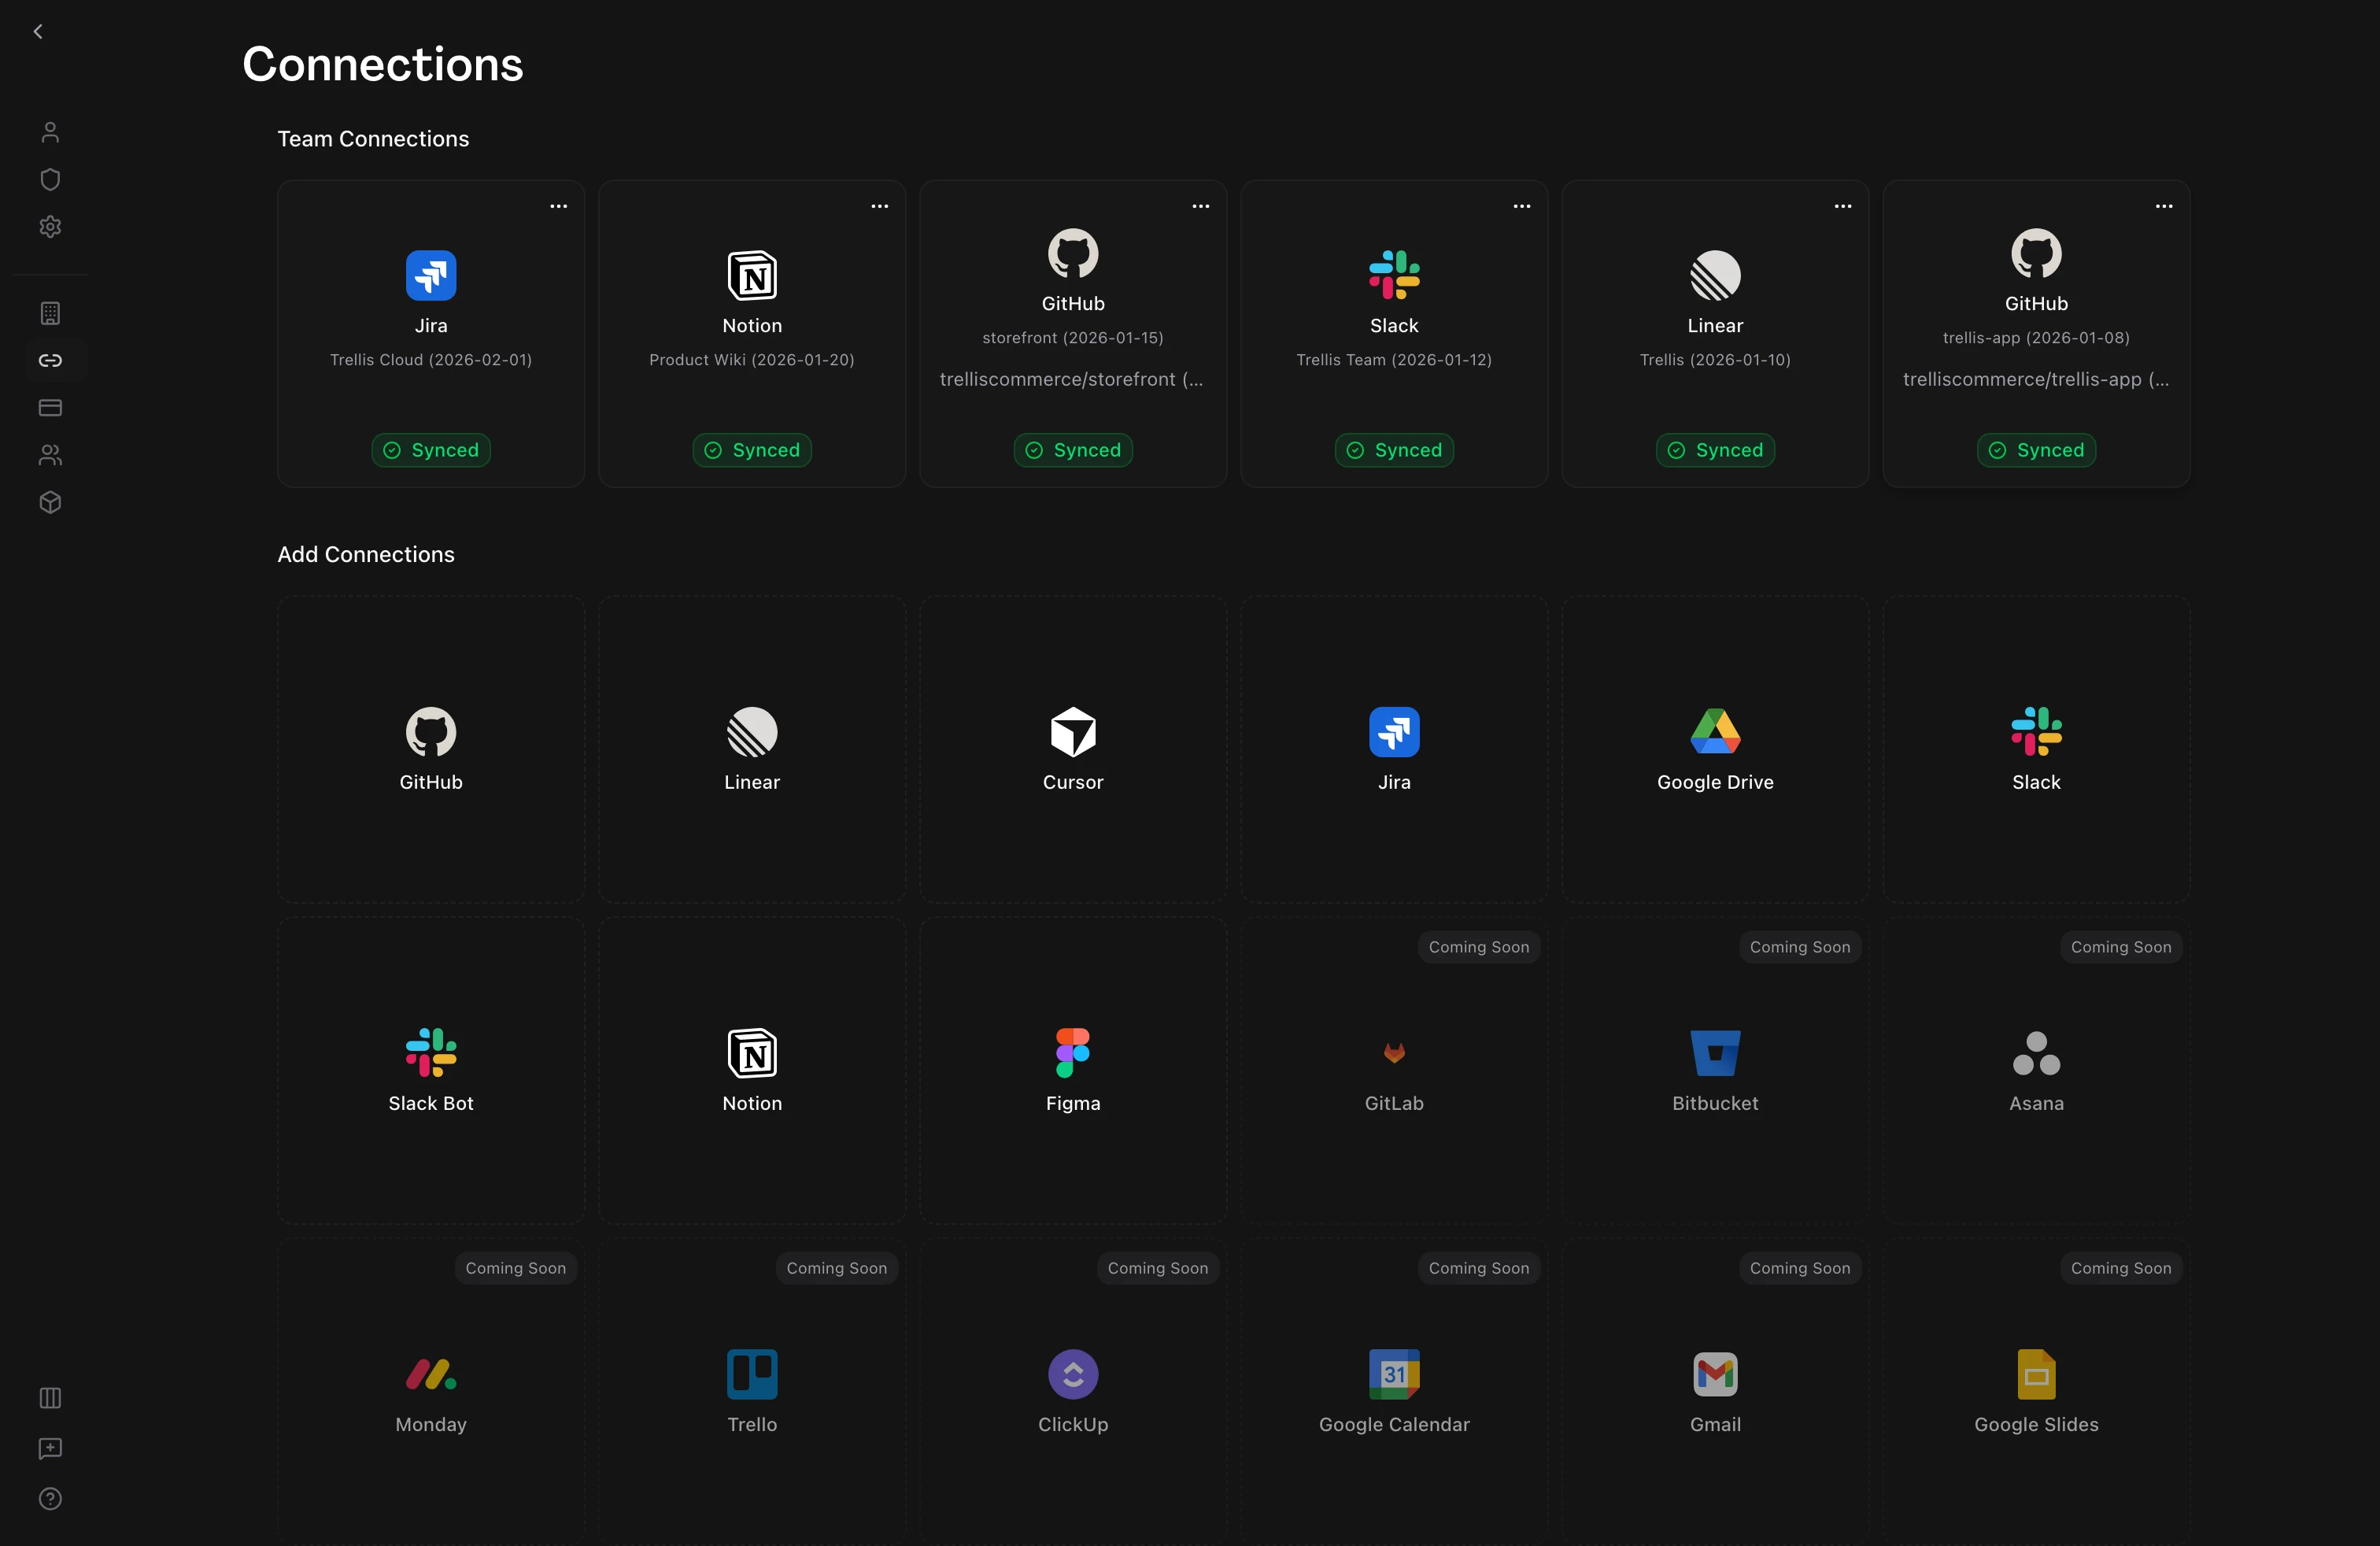Navigate back using the top-left arrow
Viewport: 2380px width, 1546px height.
tap(37, 31)
